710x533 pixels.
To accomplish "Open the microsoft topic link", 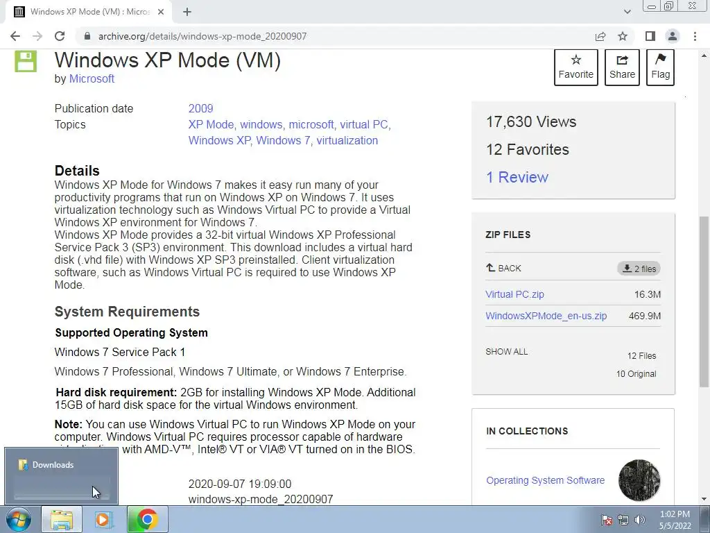I will point(311,125).
